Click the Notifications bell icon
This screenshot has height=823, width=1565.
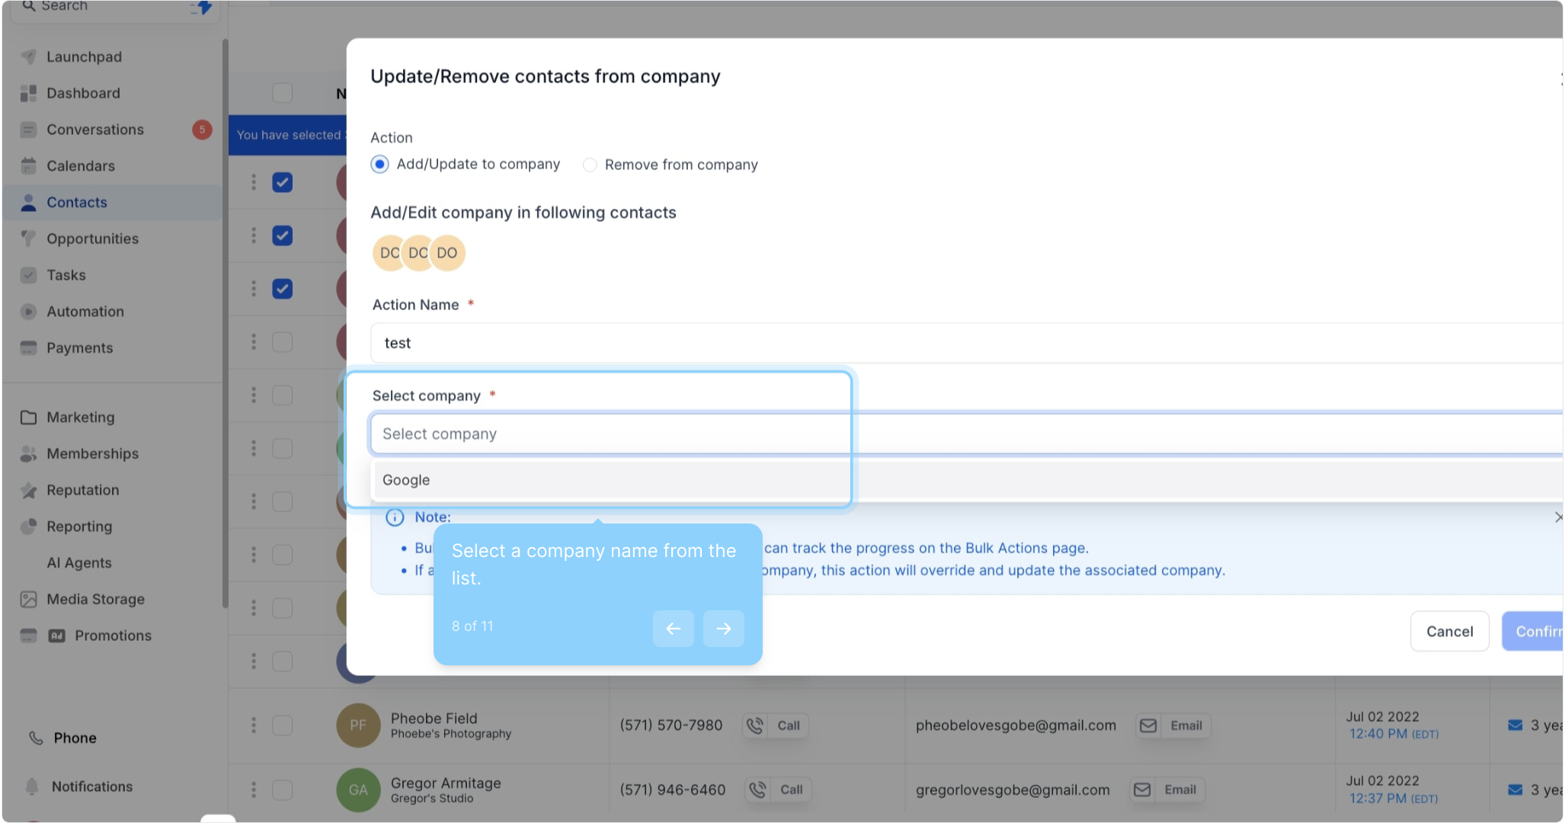tap(32, 786)
